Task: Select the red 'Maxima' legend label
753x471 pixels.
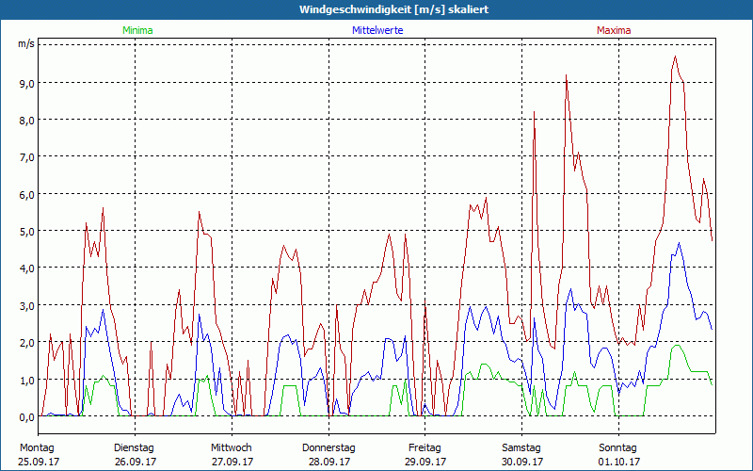Action: (614, 30)
